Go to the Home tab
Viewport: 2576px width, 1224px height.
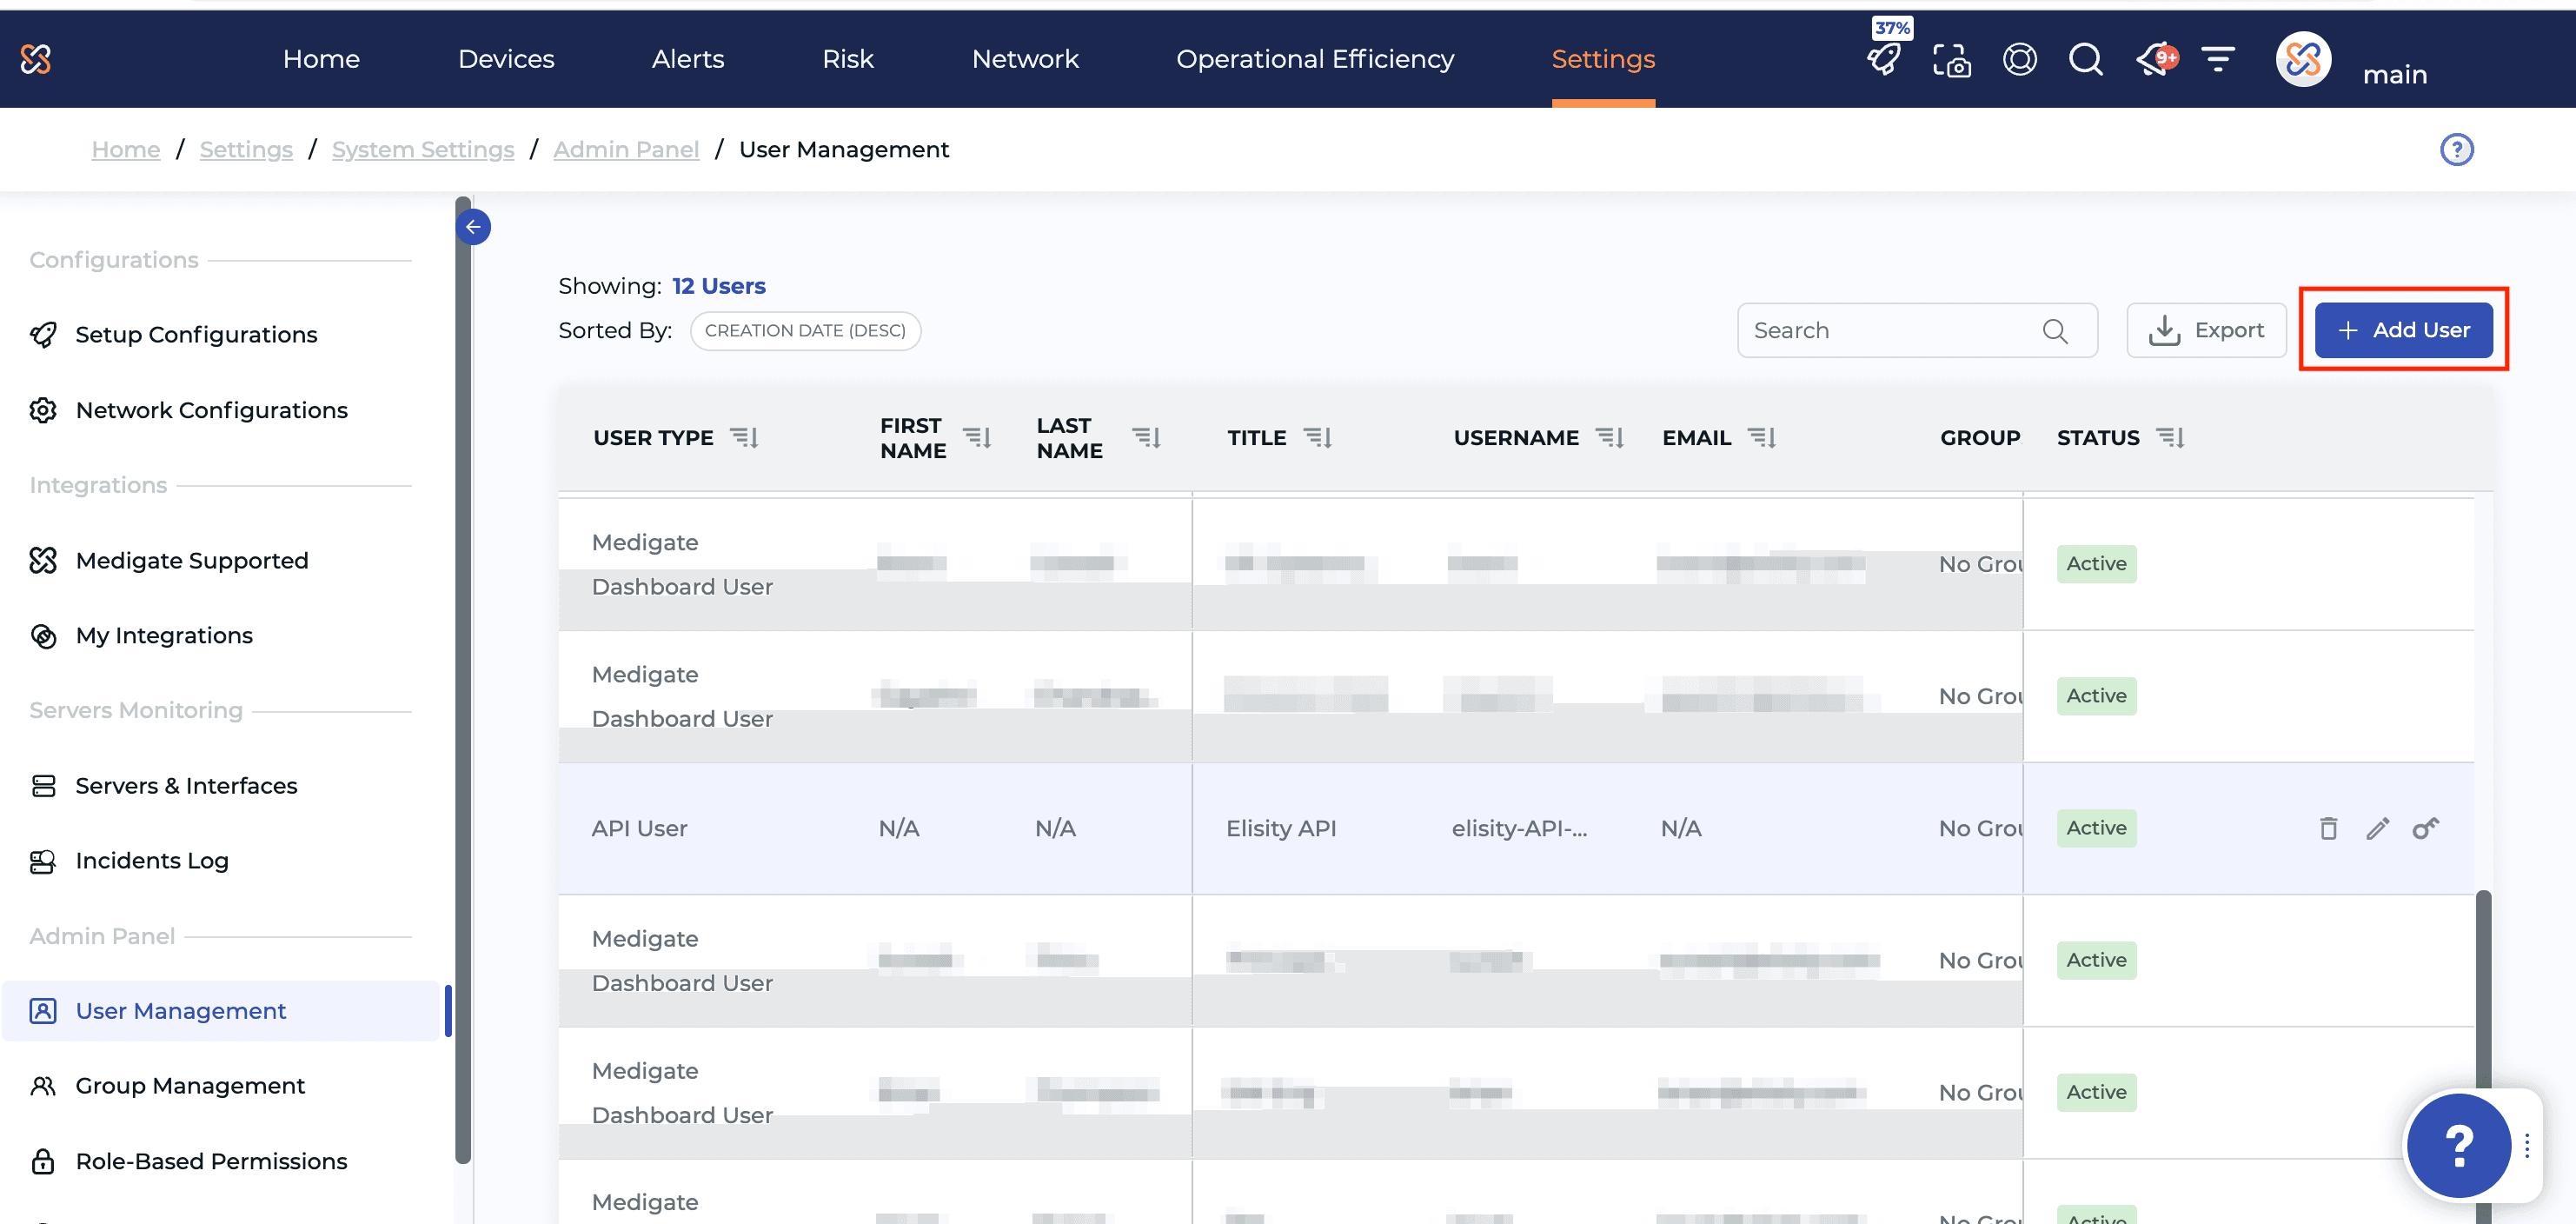(321, 59)
